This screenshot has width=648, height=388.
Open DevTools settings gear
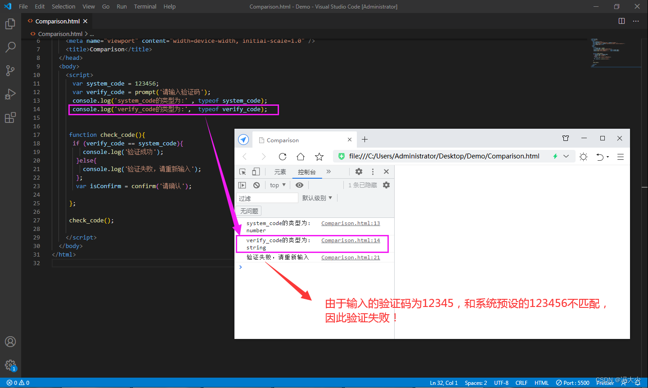point(359,171)
